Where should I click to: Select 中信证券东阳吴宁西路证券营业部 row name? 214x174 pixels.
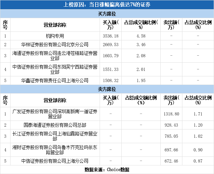pos(55,69)
